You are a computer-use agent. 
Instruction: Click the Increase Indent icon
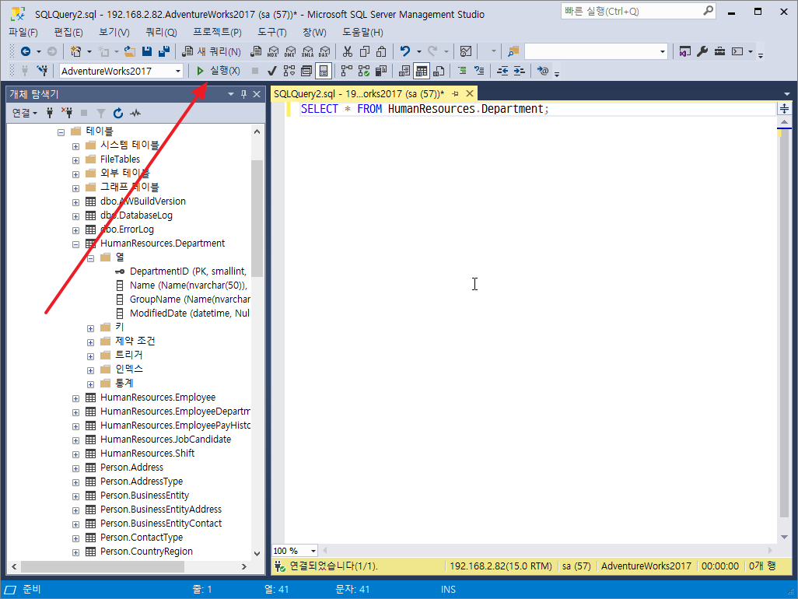click(x=519, y=71)
